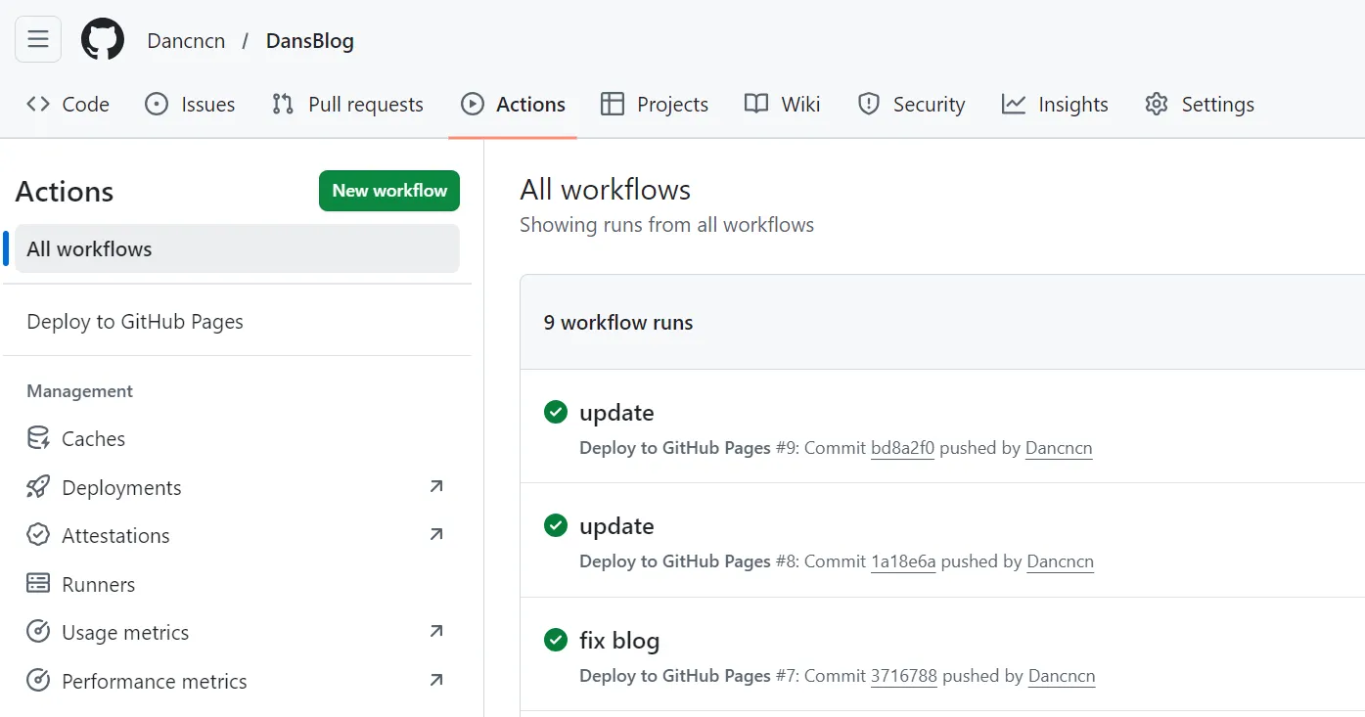Screen dimensions: 1365x717
Task: Go to the repository Settings tab
Action: click(1199, 105)
